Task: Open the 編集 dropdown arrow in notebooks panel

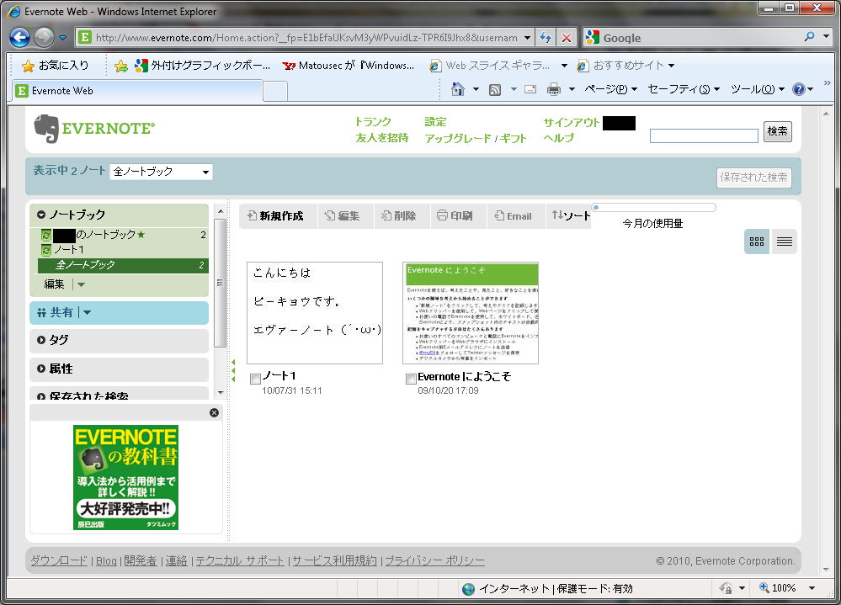Action: tap(81, 284)
